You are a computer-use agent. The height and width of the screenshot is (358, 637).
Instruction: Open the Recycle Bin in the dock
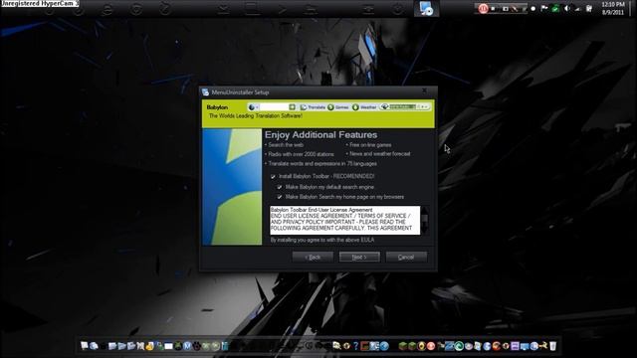[x=552, y=346]
